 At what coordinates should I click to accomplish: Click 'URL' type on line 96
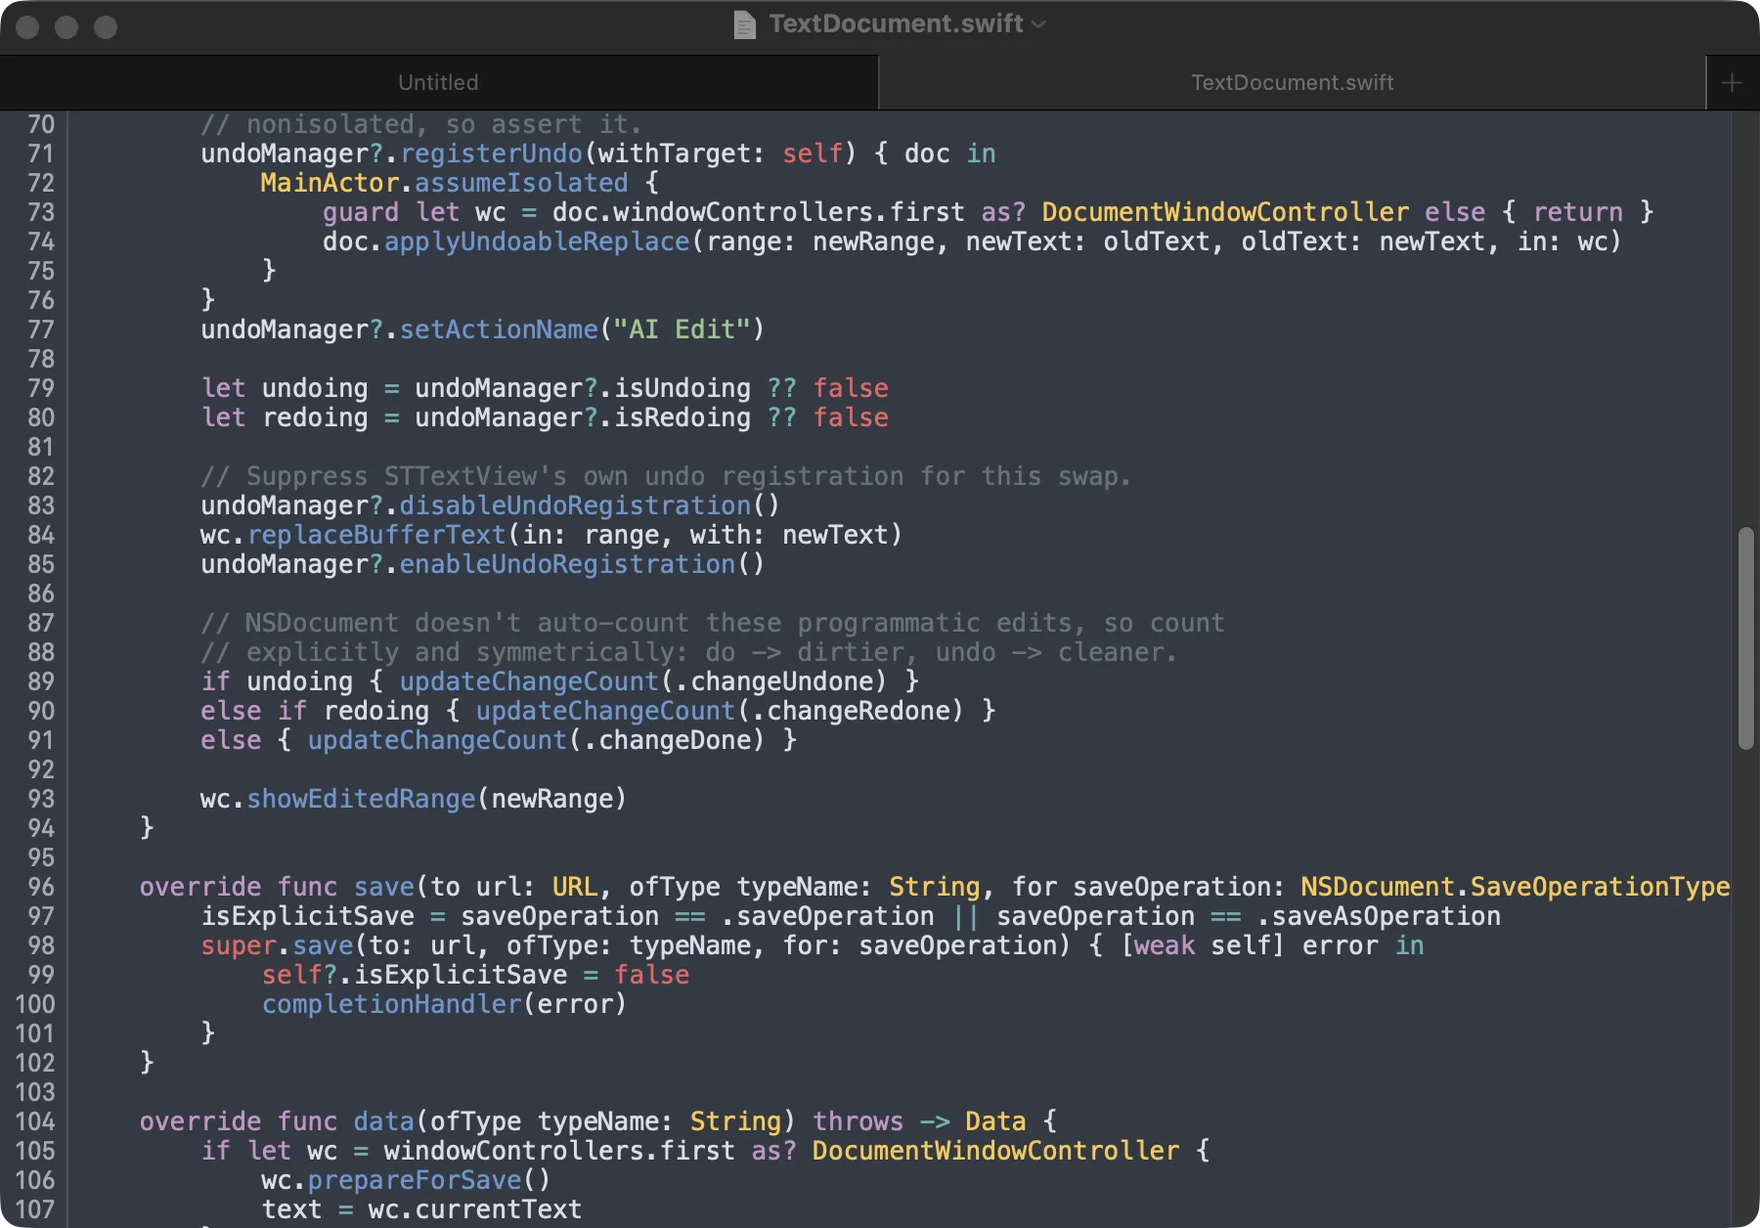click(575, 887)
